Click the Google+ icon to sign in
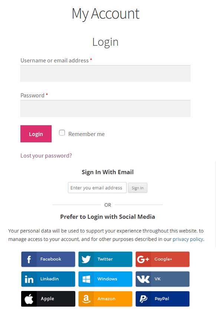This screenshot has width=216, height=317. pos(143,259)
